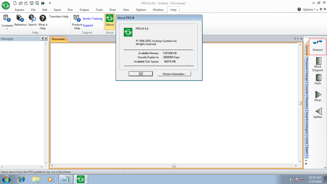Launch Internet Explorer from taskbar
This screenshot has width=327, height=184.
point(21,179)
